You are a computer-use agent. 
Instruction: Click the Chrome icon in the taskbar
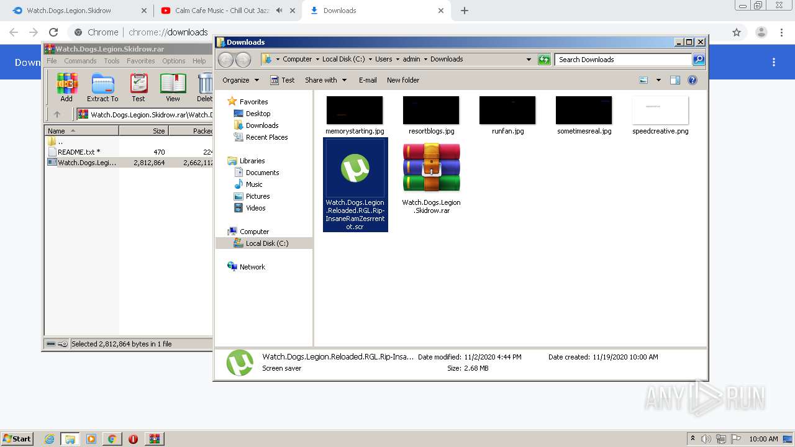112,439
